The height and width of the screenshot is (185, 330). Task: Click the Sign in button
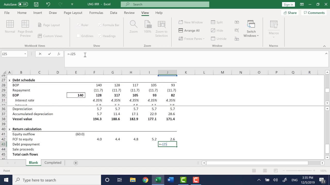(x=288, y=4)
